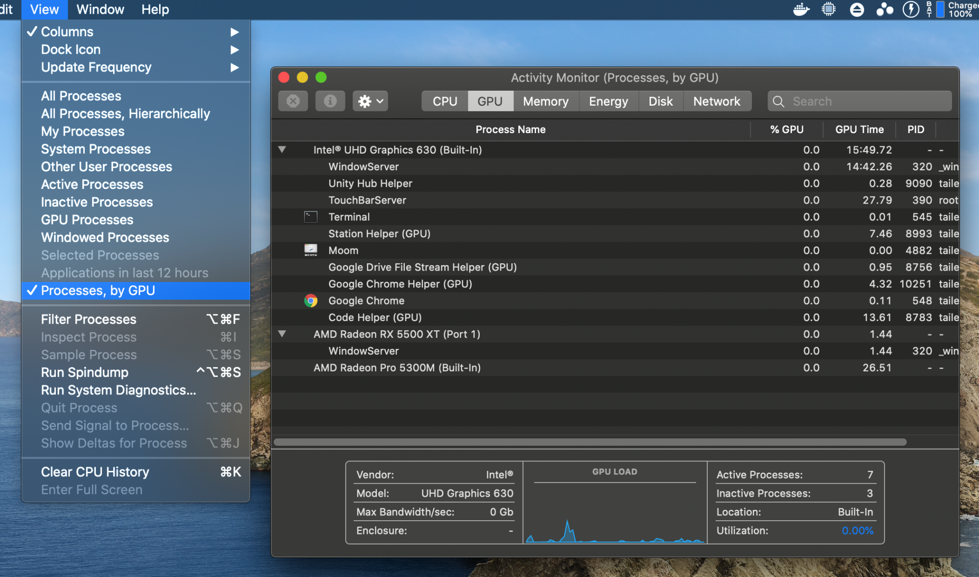
Task: Click the eject-style icon in menu bar
Action: click(x=857, y=9)
